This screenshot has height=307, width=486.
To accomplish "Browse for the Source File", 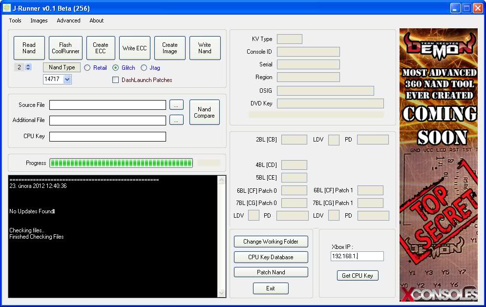I will tap(176, 105).
